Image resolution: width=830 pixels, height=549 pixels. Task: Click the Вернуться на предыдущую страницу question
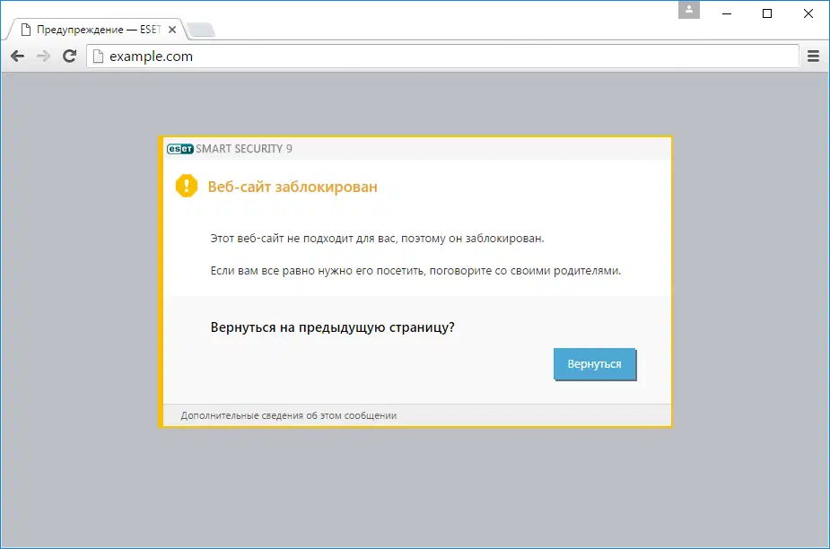click(x=329, y=327)
